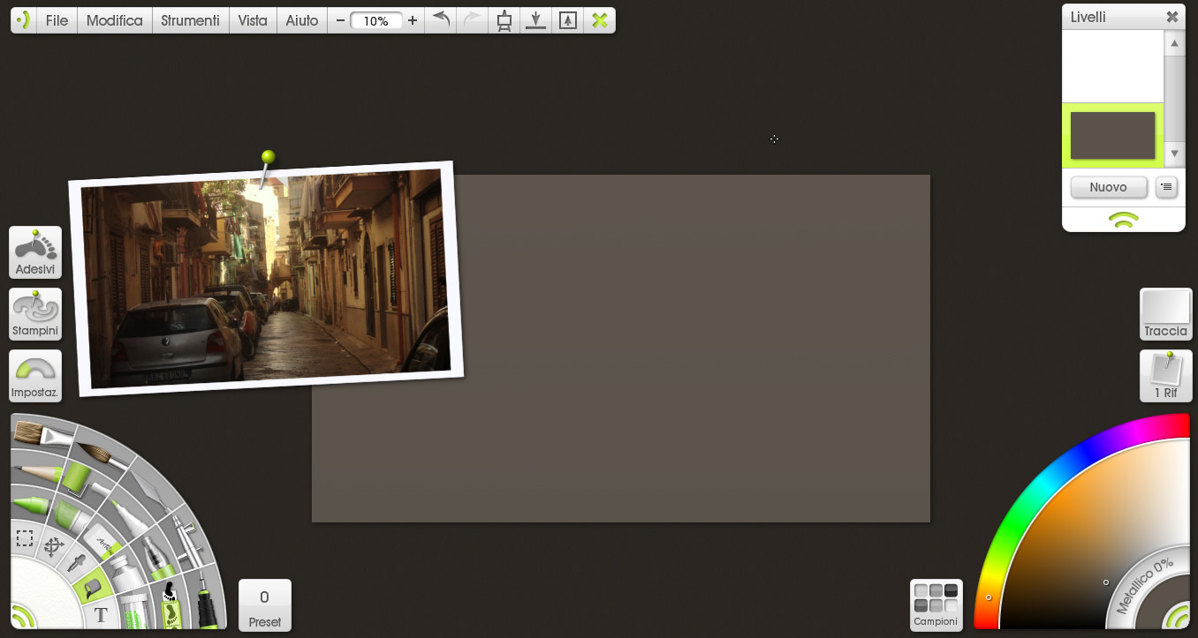1198x638 pixels.
Task: Collapse Livelli panel via green arcs
Action: pos(1124,220)
